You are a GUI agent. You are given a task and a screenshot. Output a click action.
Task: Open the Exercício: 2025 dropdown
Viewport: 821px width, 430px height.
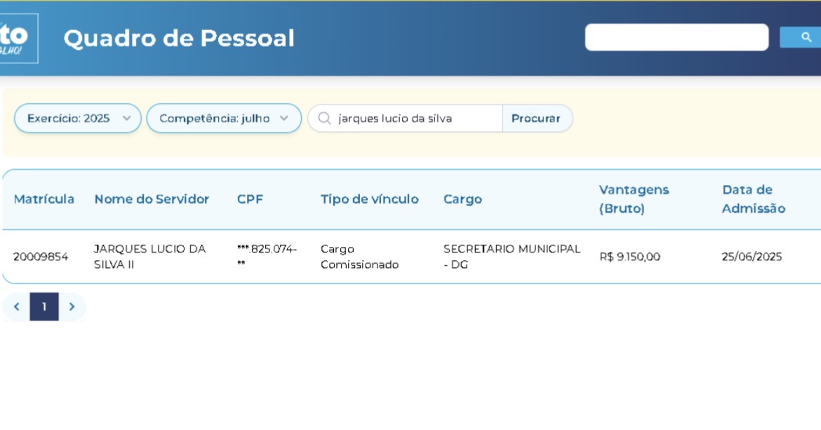click(x=77, y=119)
